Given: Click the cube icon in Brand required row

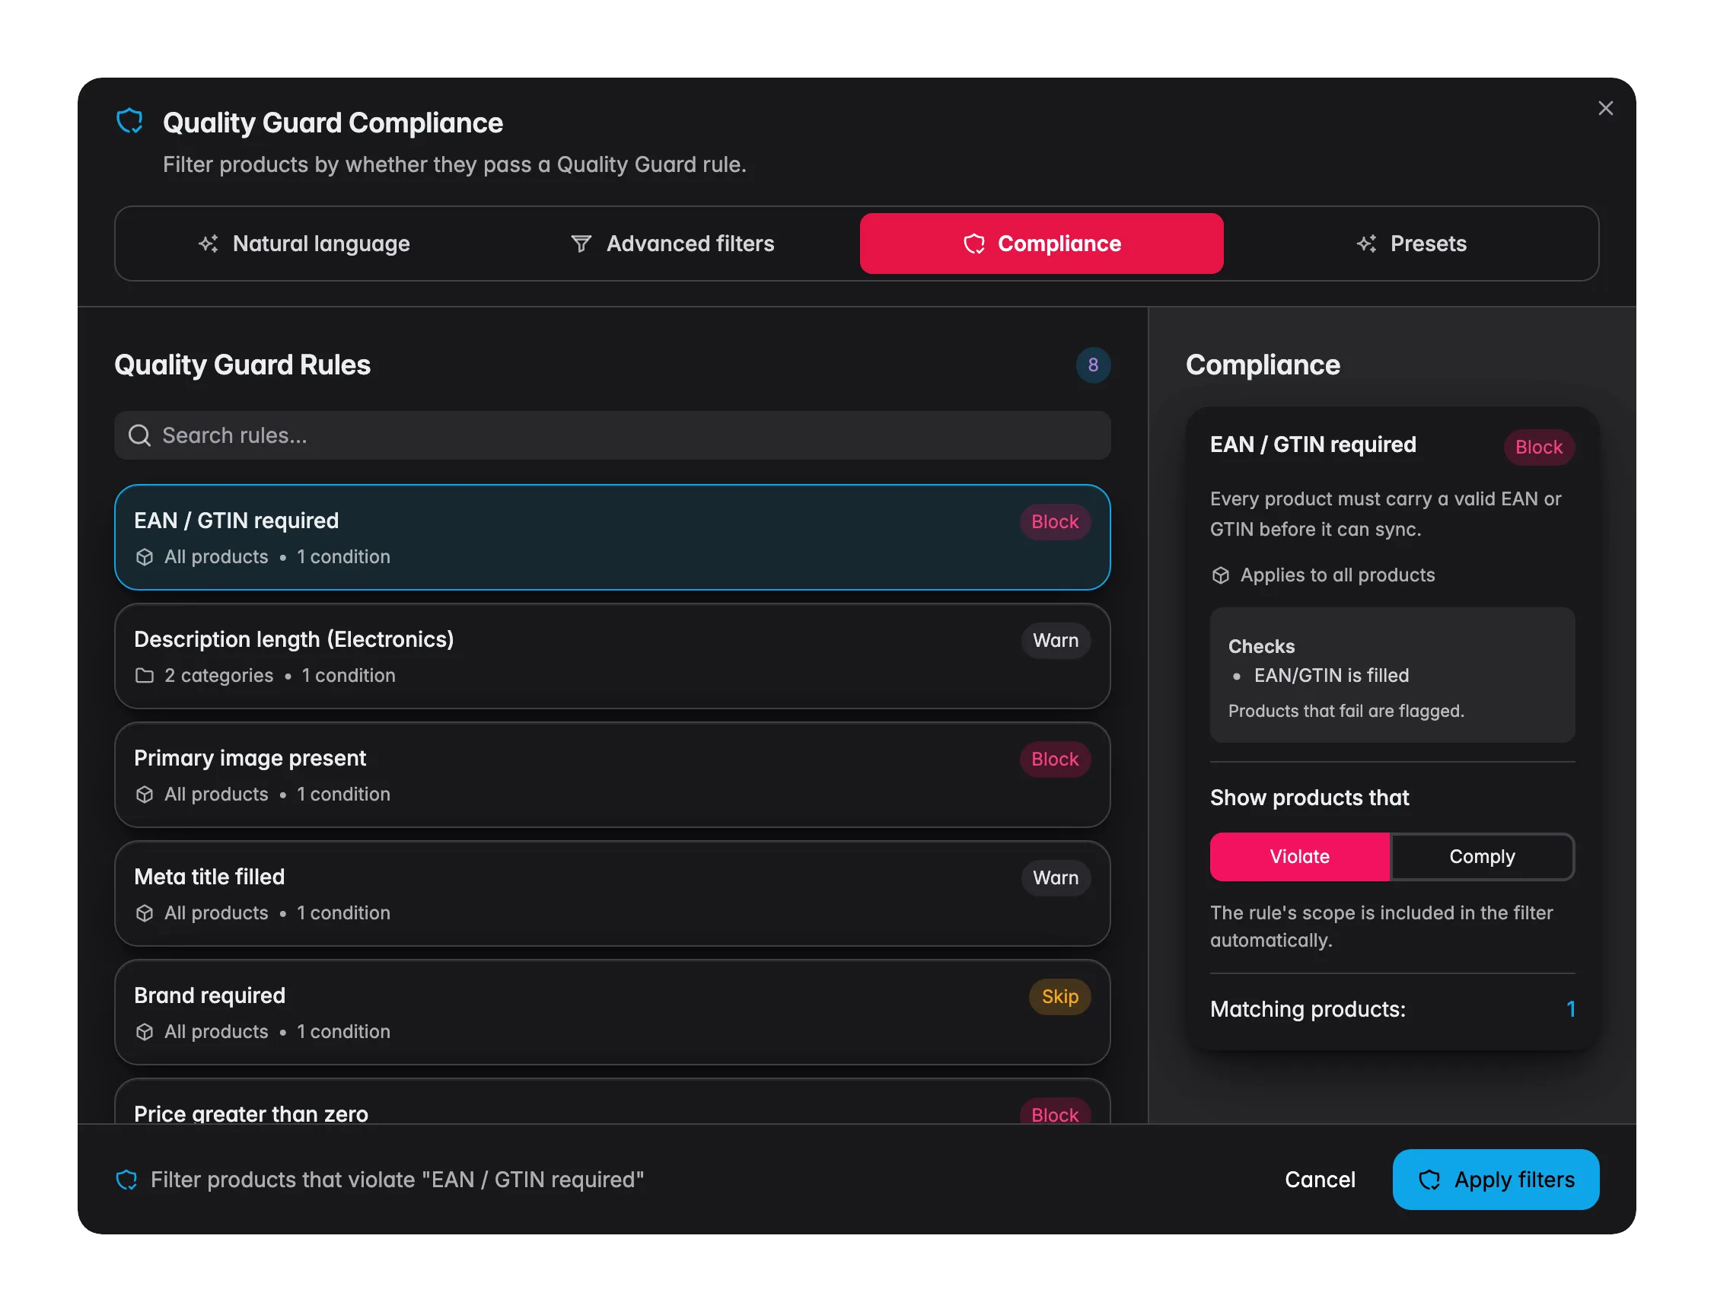Looking at the screenshot, I should point(145,1032).
